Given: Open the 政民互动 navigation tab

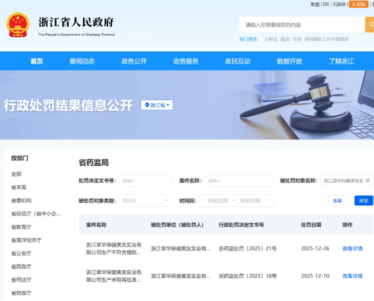Looking at the screenshot, I should click(237, 61).
